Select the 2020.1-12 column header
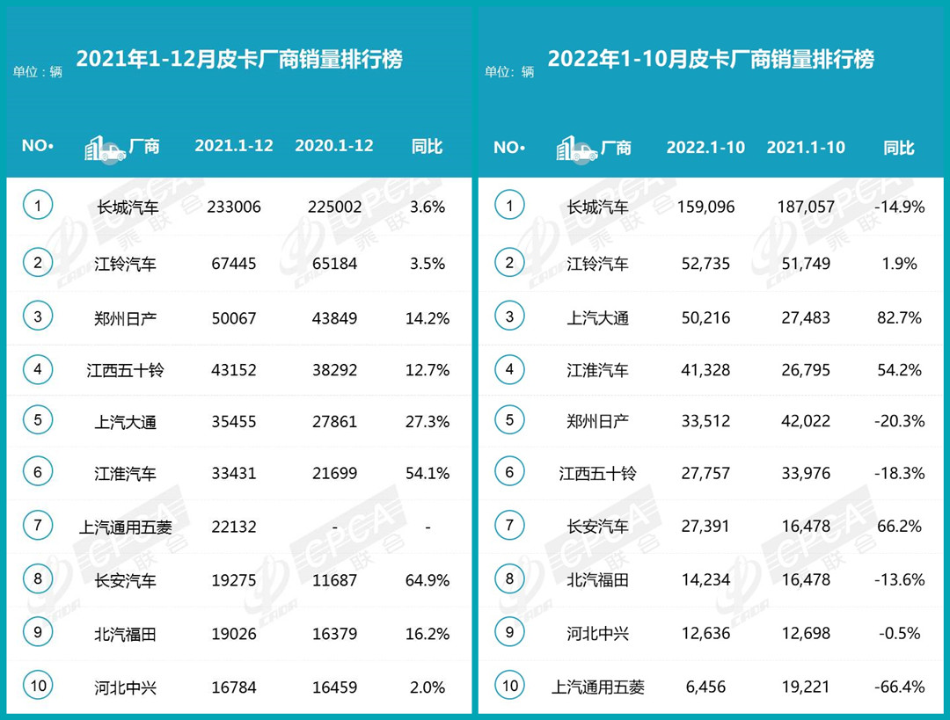This screenshot has height=720, width=950. [334, 146]
